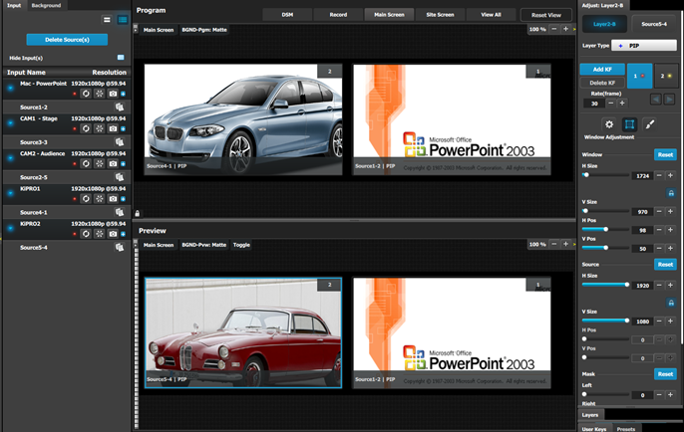The height and width of the screenshot is (432, 684).
Task: Click Window V Pos slider handle
Action: (606, 248)
